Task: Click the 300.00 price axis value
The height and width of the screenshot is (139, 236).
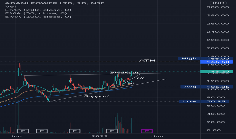Action: [x=218, y=7]
